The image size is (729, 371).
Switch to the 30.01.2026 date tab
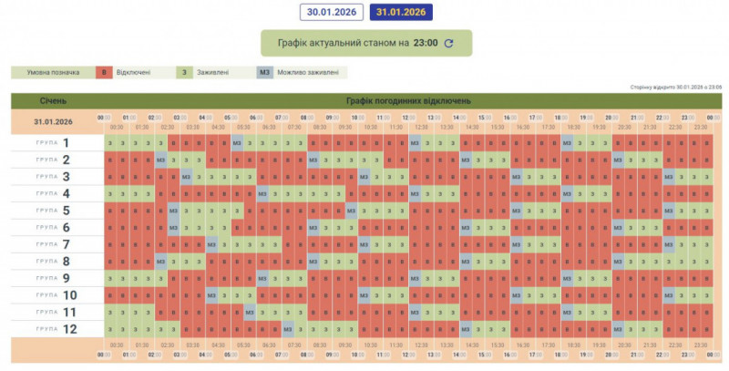(332, 12)
